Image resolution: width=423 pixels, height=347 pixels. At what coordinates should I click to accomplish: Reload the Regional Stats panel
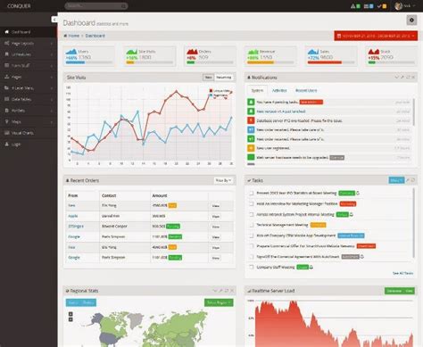point(227,291)
